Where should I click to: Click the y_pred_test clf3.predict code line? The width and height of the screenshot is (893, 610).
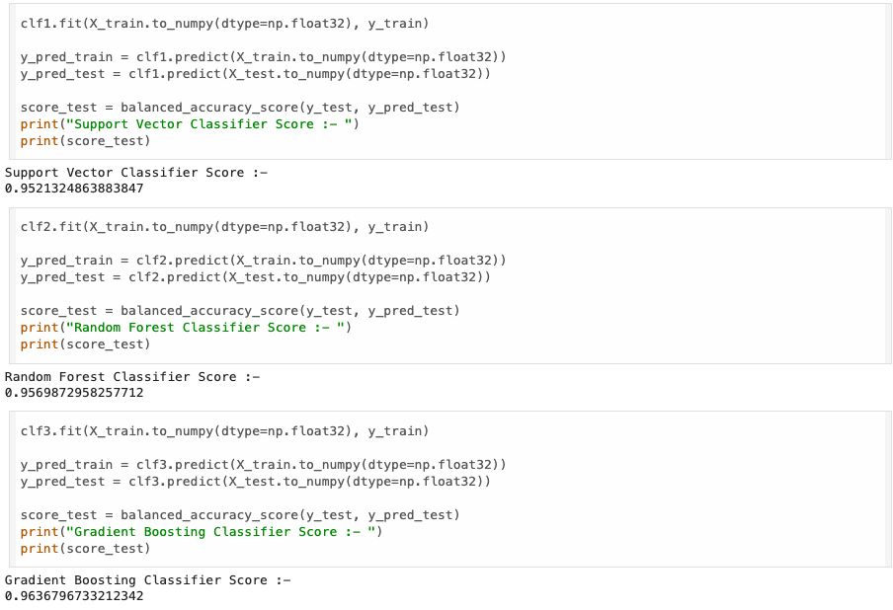pos(255,482)
